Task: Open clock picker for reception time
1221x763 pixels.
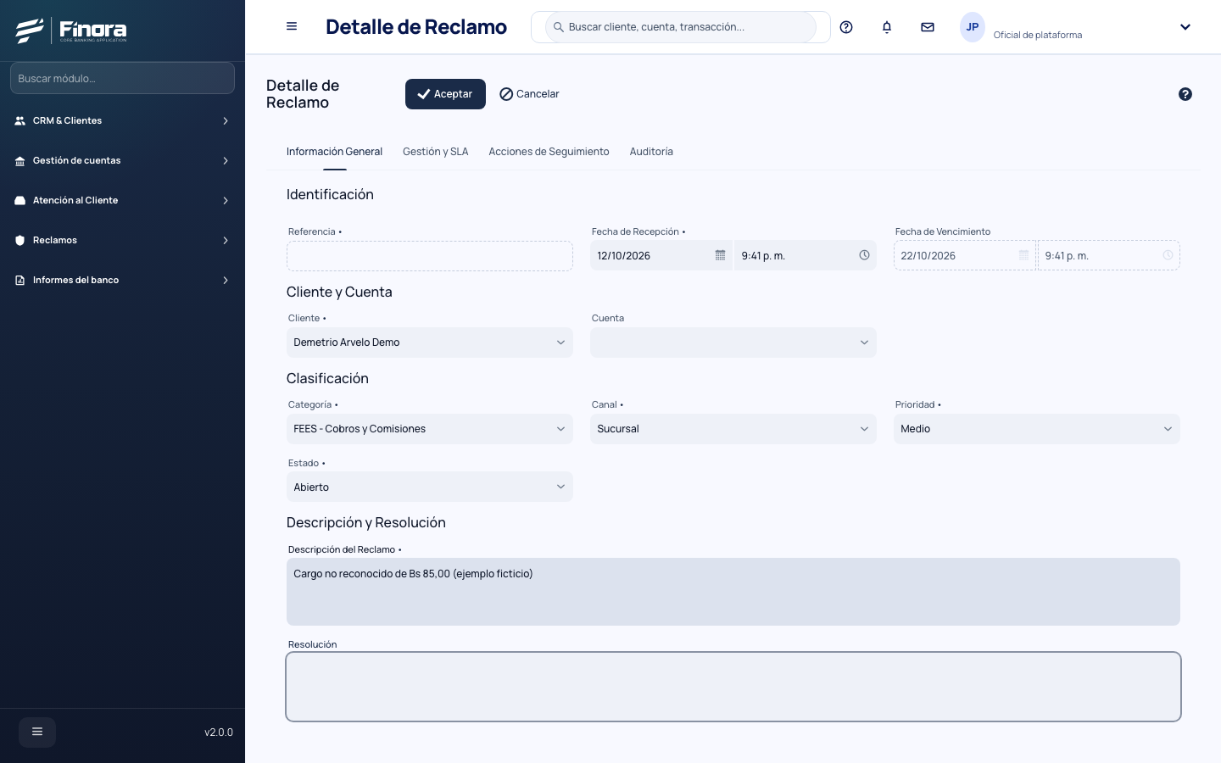Action: [864, 255]
